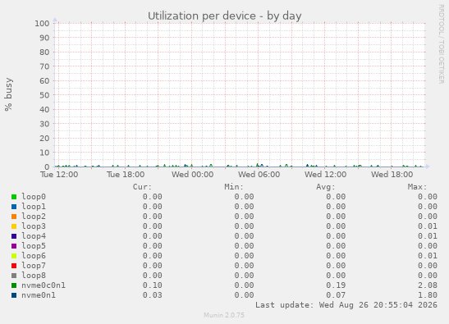This screenshot has width=449, height=324.
Task: Click the % busy axis label
Action: 8,94
